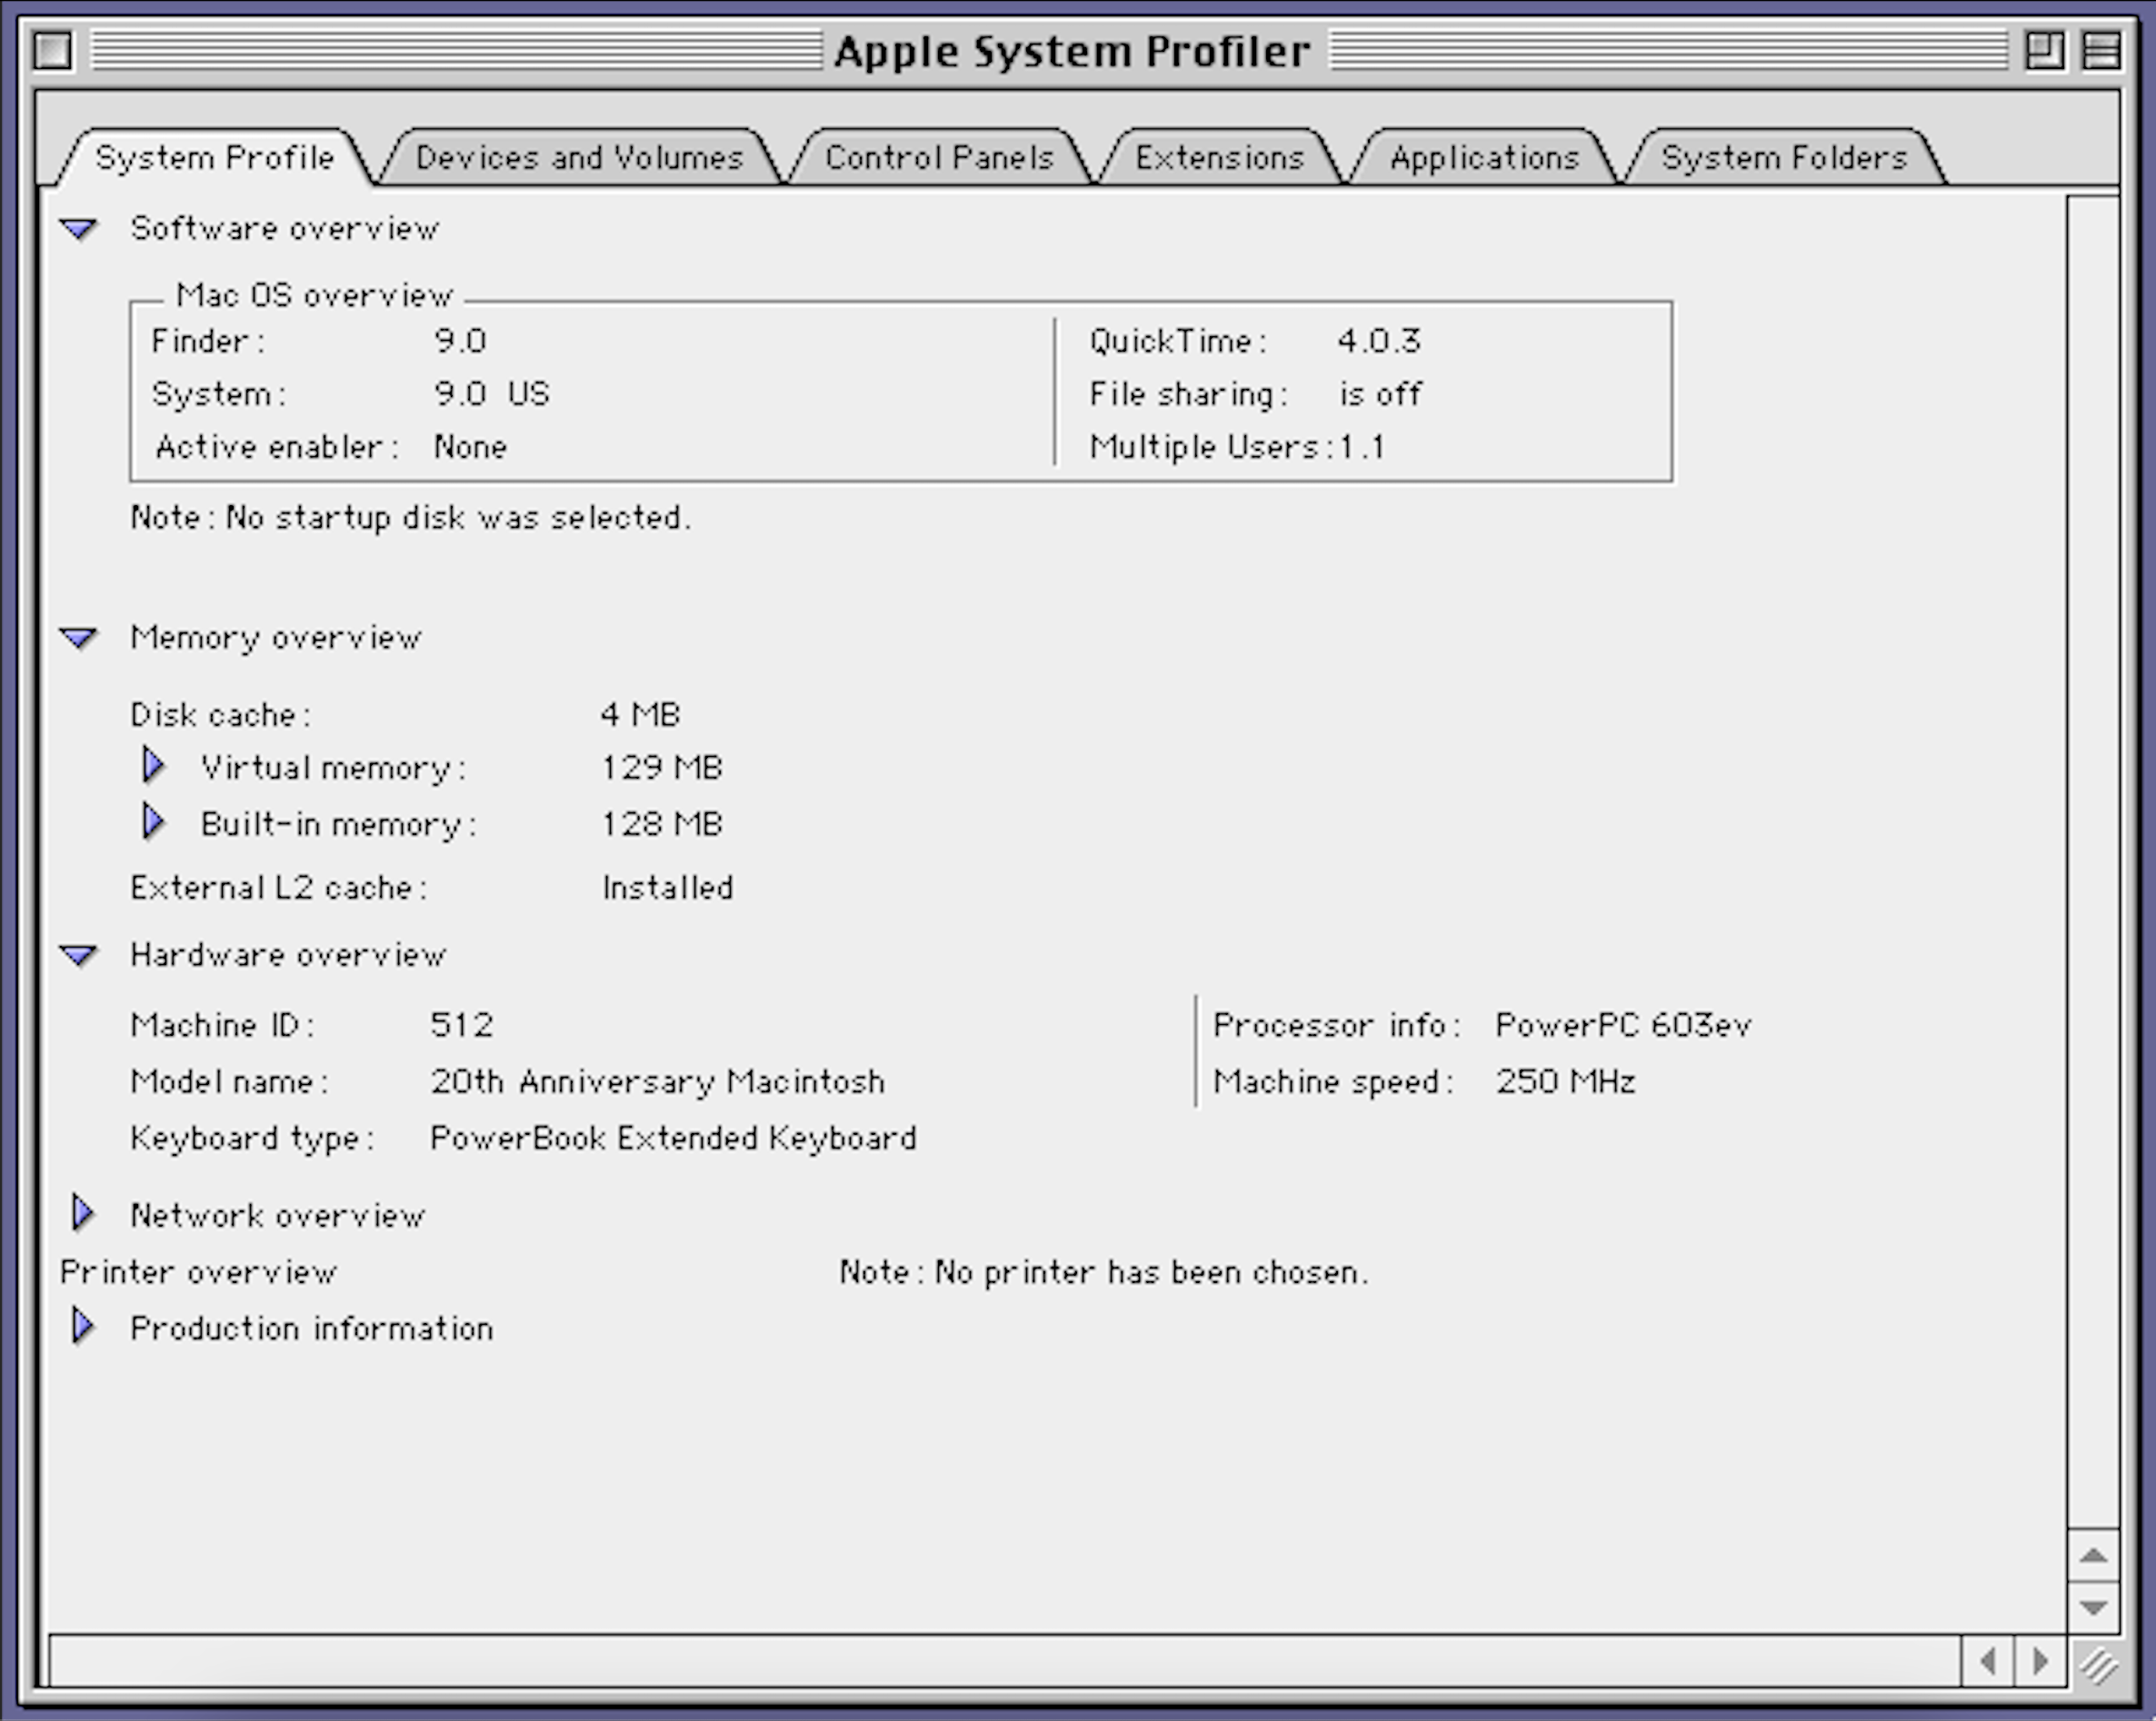Screen dimensions: 2156x1721
Task: Expand Production information section
Action: [83, 1328]
